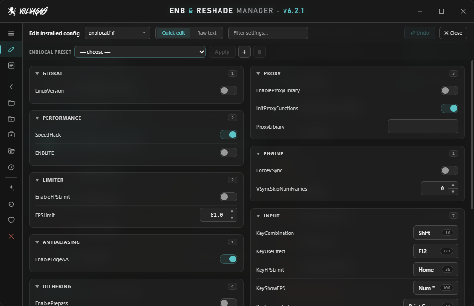Click the folder search icon in sidebar
474x306 pixels.
point(11,151)
